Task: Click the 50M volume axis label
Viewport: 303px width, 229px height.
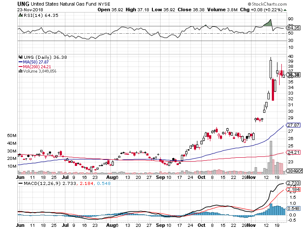Action: pos(12,136)
